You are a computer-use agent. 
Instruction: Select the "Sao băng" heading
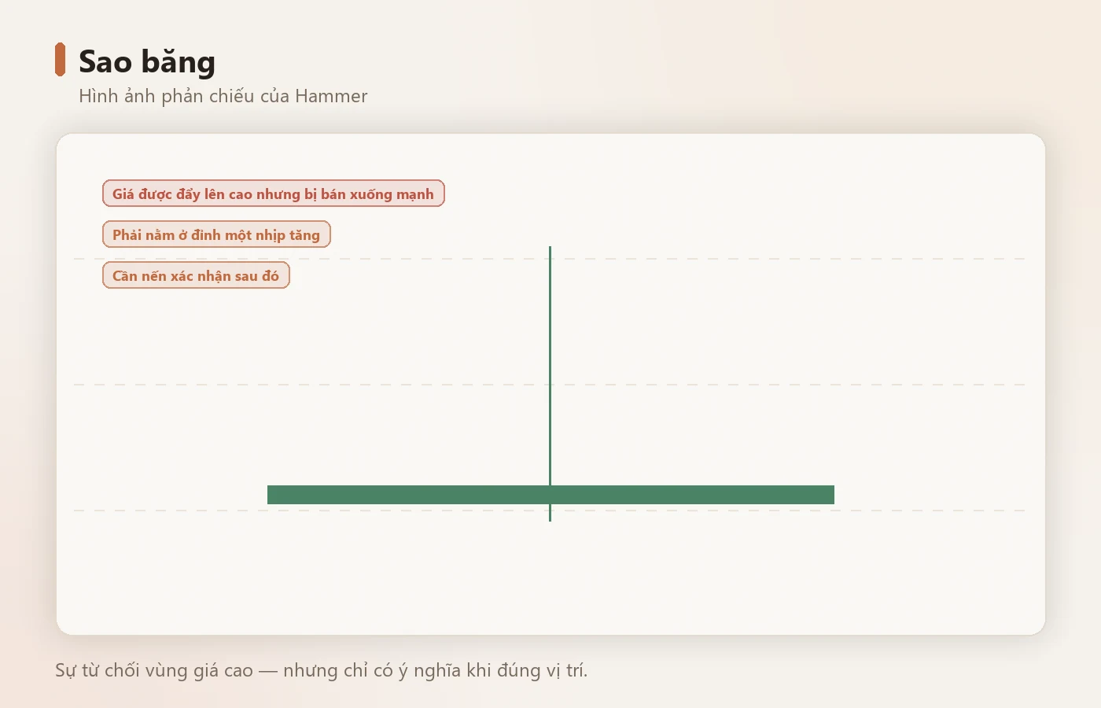[147, 62]
